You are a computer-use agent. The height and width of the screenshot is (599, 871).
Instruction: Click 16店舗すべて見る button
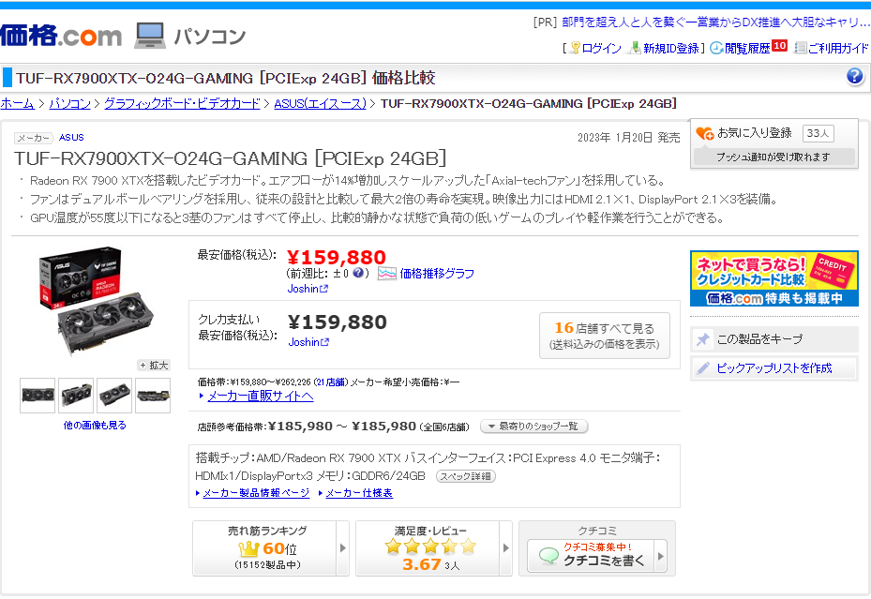(605, 336)
